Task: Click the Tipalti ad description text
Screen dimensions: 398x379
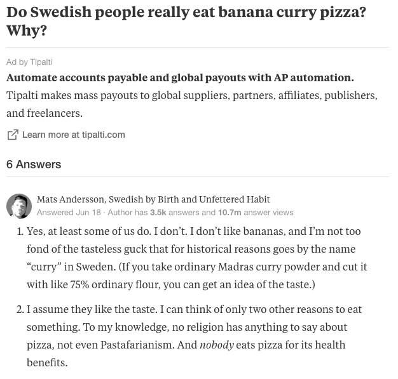Action: coord(192,104)
